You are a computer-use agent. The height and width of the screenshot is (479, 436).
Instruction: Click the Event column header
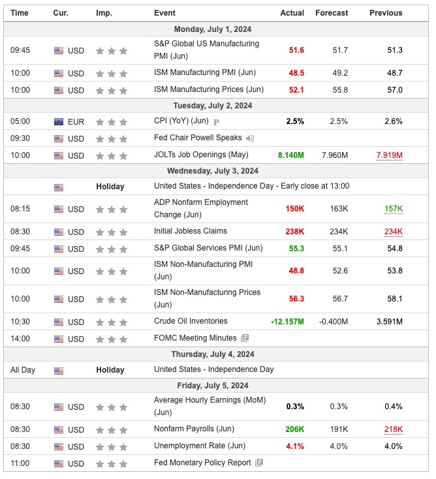coord(166,13)
